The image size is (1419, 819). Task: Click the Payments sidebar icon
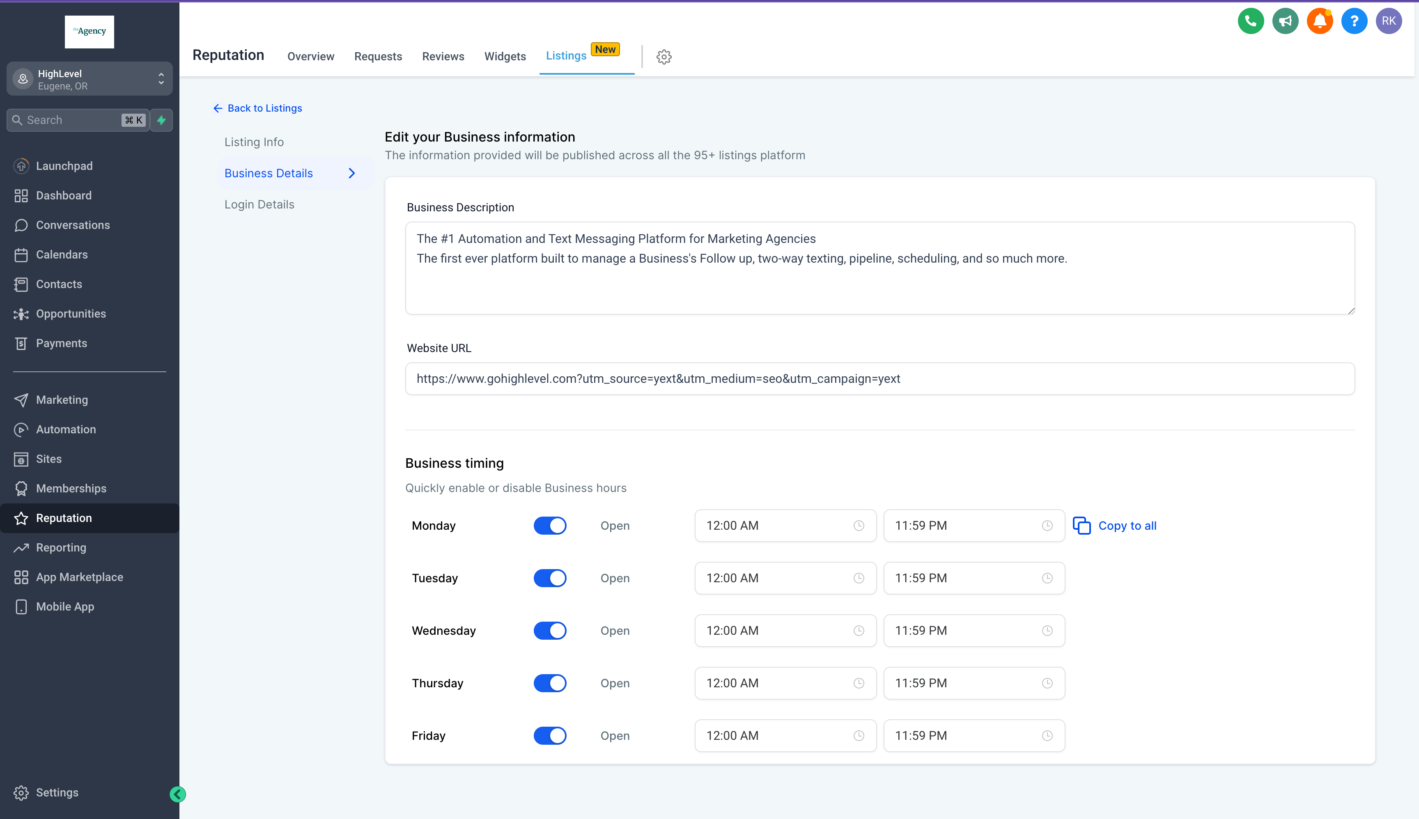(x=21, y=343)
